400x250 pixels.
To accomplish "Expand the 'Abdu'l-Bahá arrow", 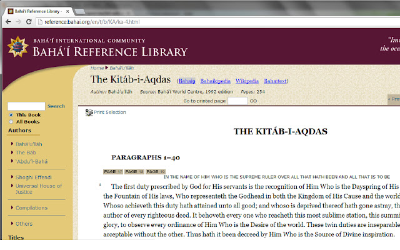I will point(12,161).
